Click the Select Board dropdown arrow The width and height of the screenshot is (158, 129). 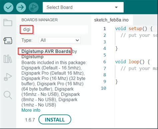(116, 7)
